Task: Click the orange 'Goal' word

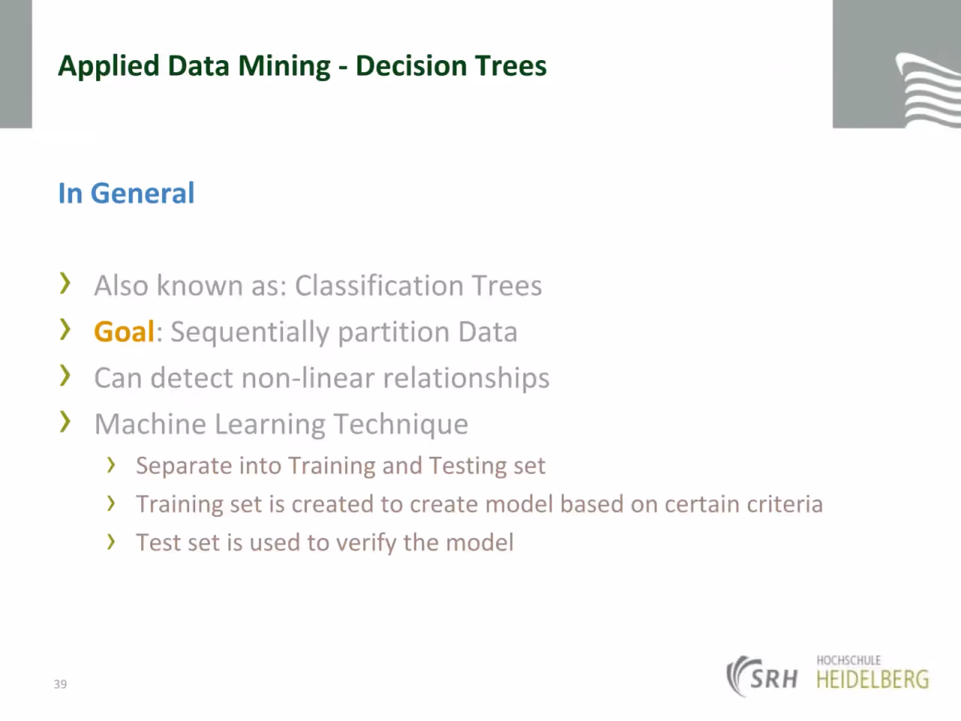Action: [x=124, y=332]
